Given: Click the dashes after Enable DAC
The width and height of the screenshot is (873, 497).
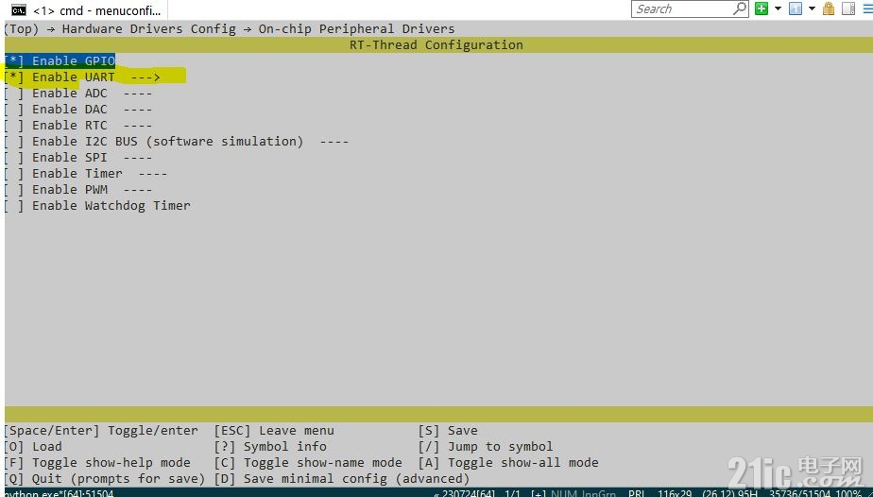Looking at the screenshot, I should click(138, 110).
